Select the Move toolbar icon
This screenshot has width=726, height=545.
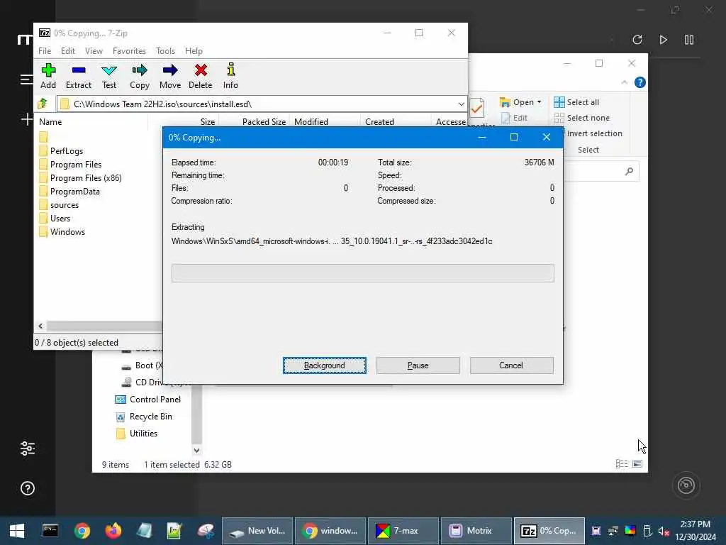[170, 77]
